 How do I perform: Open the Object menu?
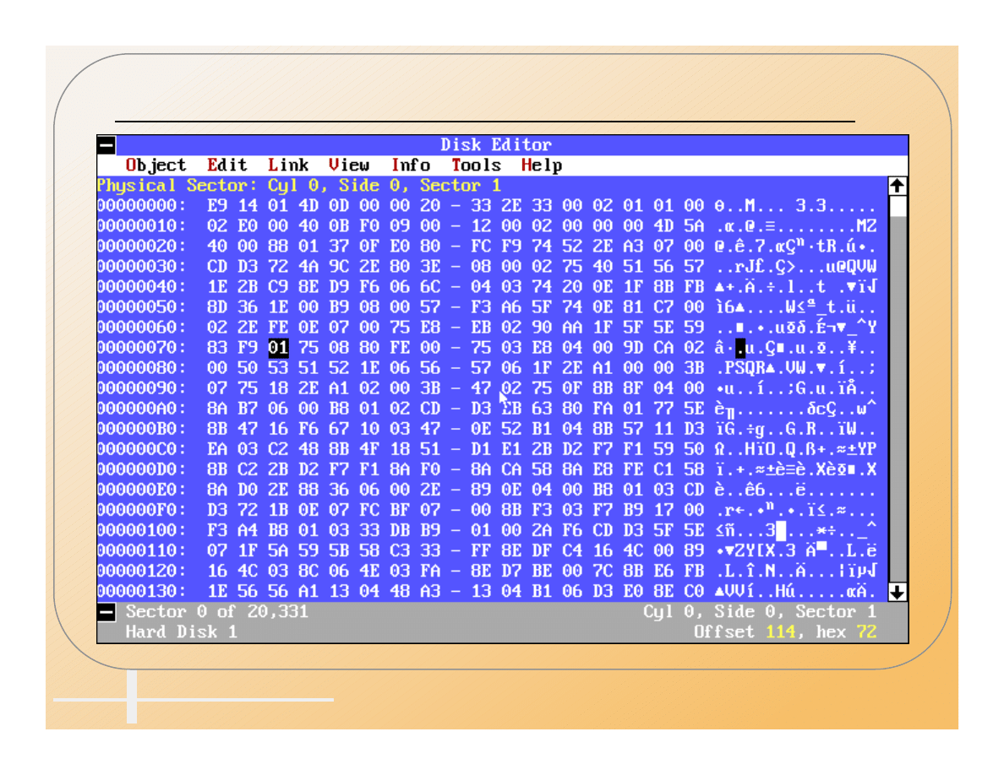156,165
